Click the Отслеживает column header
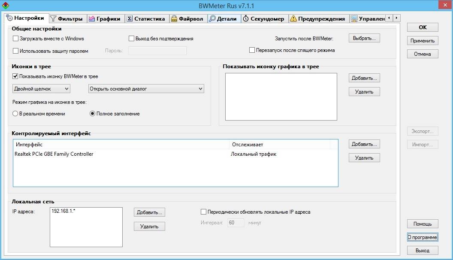 (280, 145)
